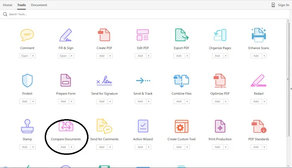Open the dropdown arrow under Combine Files
Viewport: 292px width, 168px height.
click(x=187, y=101)
